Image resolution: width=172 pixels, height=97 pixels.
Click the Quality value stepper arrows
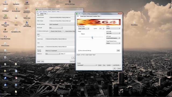(x=103, y=29)
